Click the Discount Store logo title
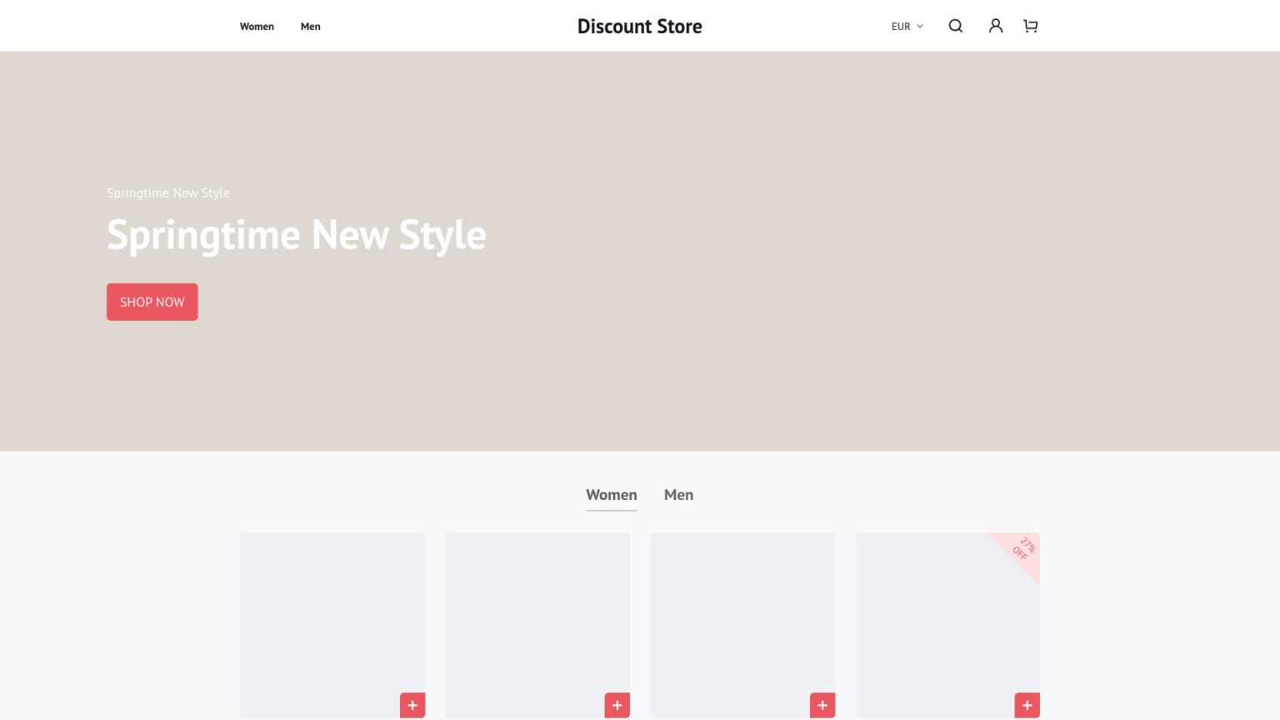 [x=639, y=27]
